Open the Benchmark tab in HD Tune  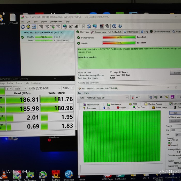tap(89, 108)
